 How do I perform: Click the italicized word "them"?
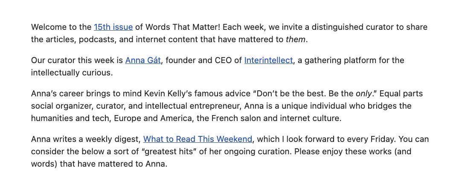[296, 40]
